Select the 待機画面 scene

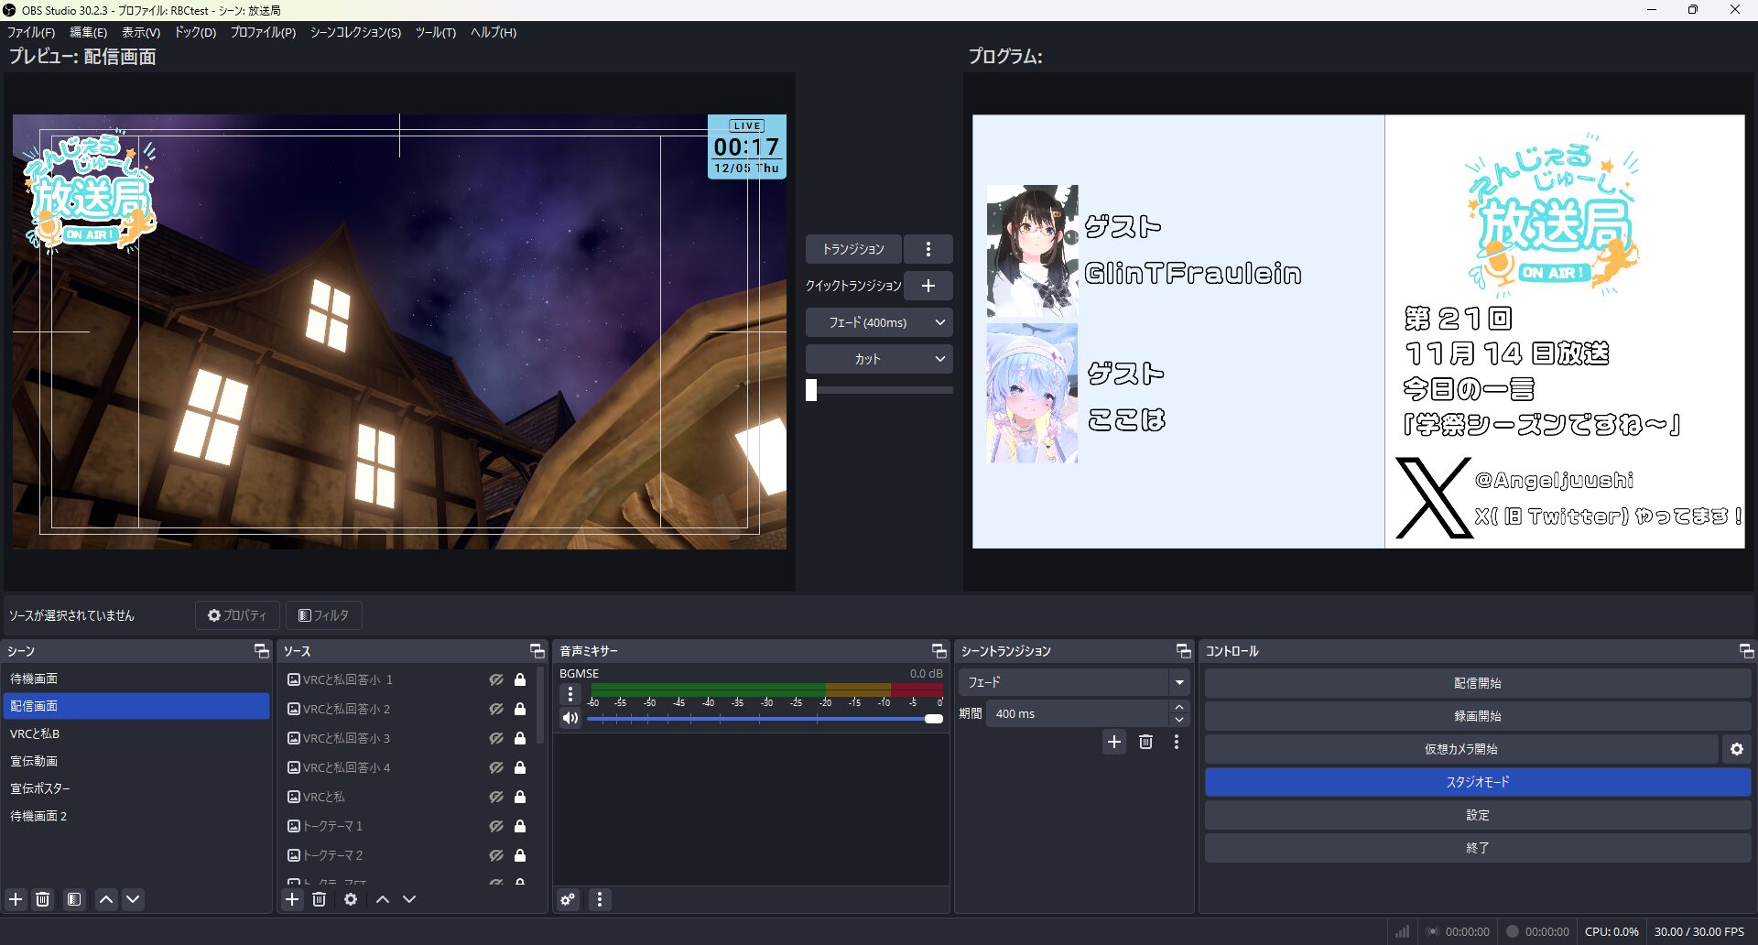(136, 679)
